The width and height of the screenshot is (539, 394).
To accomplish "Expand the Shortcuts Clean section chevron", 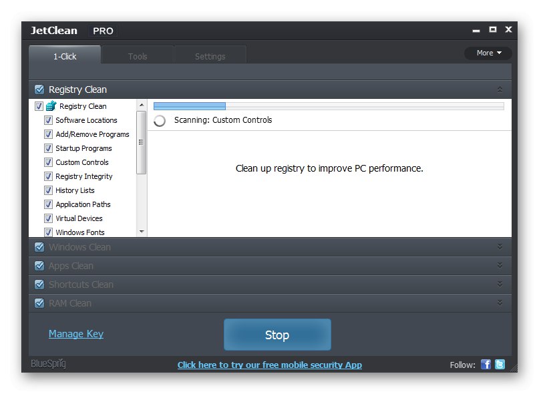I will point(500,284).
